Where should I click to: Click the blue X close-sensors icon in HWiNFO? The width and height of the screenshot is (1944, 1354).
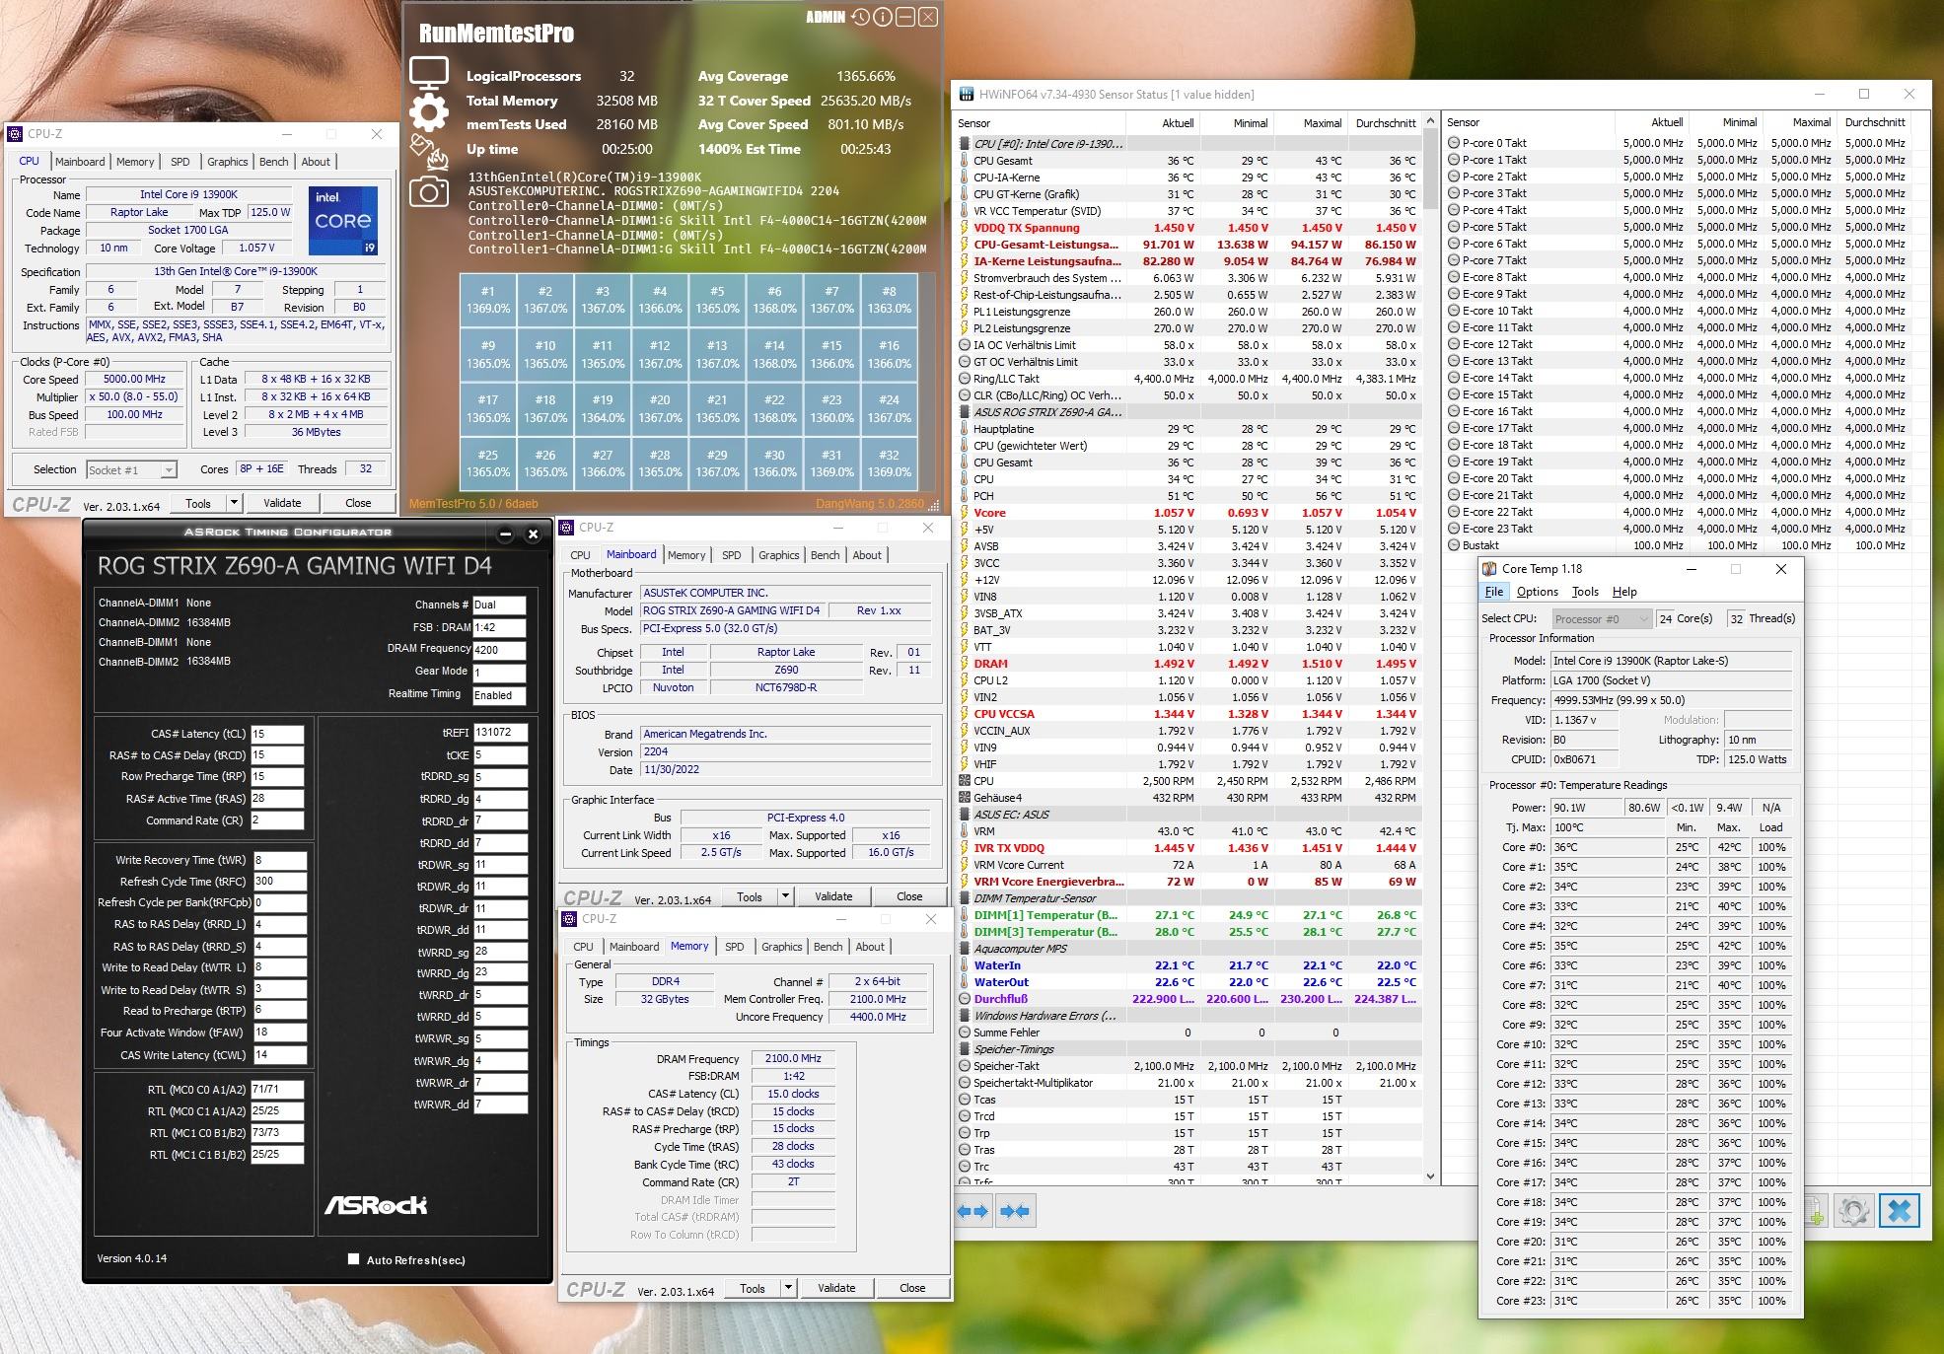[1900, 1211]
